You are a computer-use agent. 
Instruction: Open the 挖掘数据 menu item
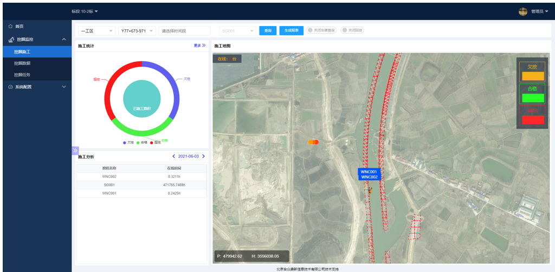coord(23,64)
